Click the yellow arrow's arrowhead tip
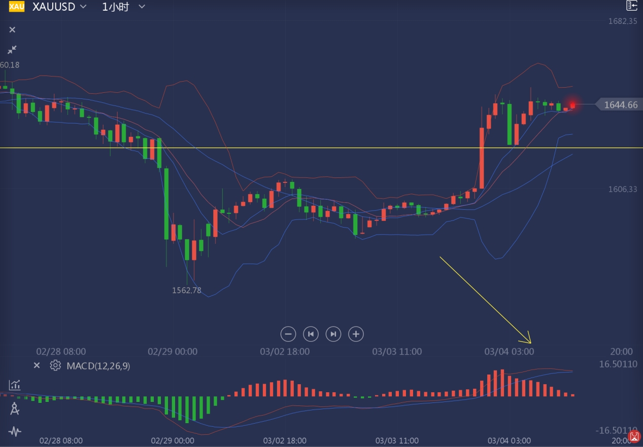643x447 pixels. pos(529,343)
